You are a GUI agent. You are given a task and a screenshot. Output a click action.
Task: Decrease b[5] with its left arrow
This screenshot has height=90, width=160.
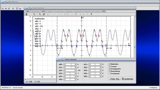(90, 76)
